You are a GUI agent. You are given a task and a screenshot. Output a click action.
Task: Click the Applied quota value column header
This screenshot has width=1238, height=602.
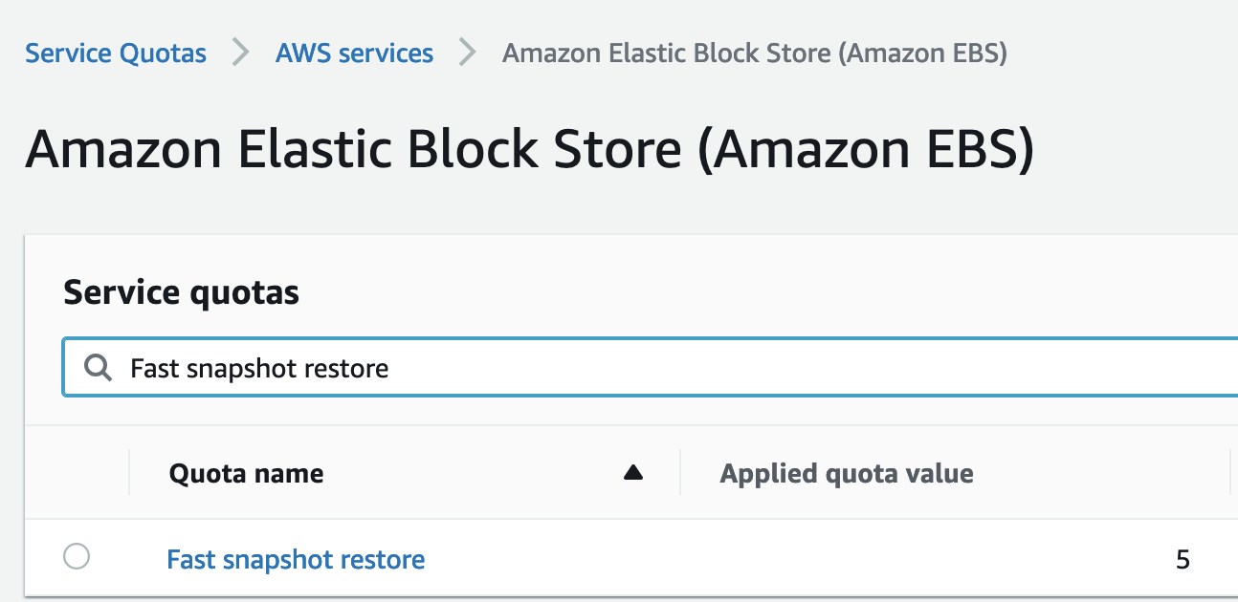pyautogui.click(x=848, y=471)
